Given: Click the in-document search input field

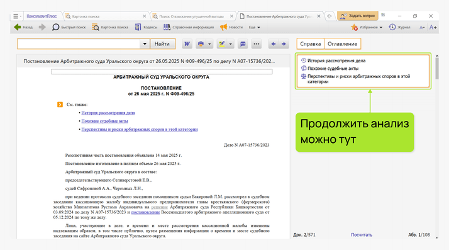Looking at the screenshot, I should click(x=79, y=44).
